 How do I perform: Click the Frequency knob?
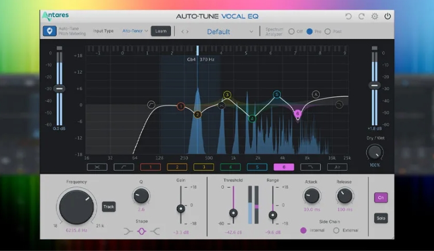point(76,207)
